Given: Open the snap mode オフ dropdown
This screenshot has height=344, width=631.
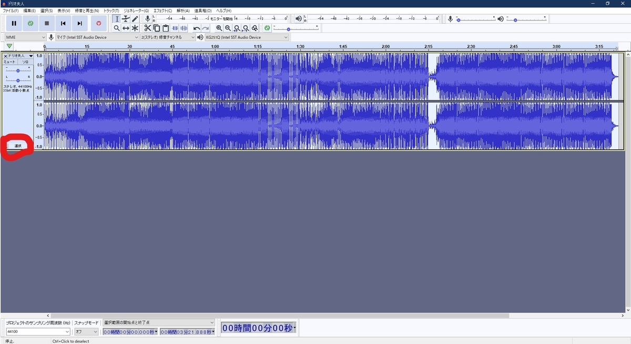Looking at the screenshot, I should pyautogui.click(x=86, y=332).
